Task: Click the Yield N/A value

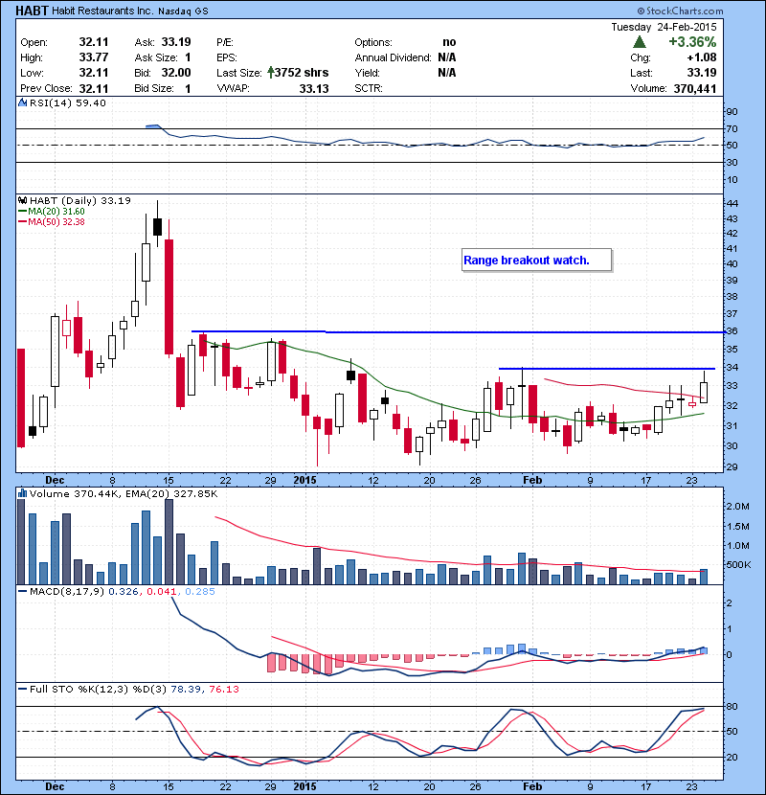Action: pyautogui.click(x=446, y=73)
